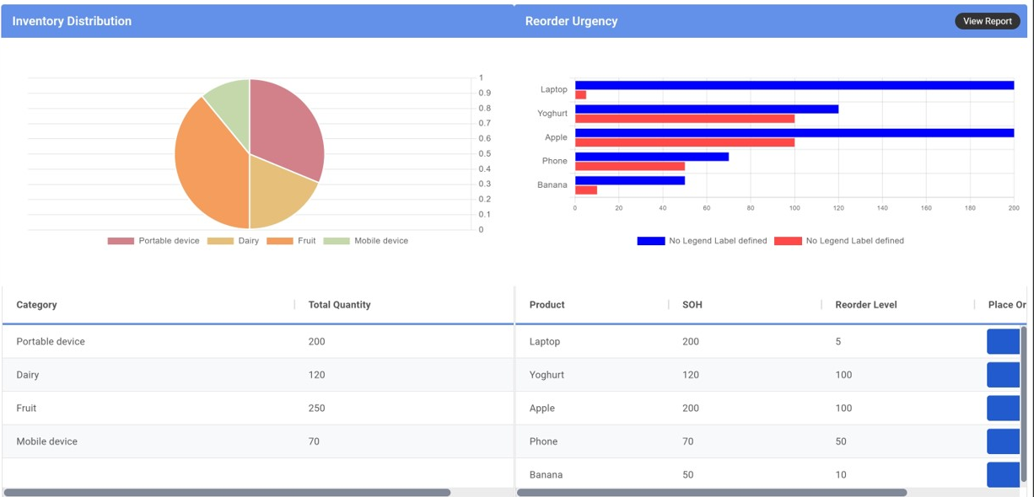The image size is (1034, 497).
Task: Toggle Dairy legend swatch in pie chart
Action: [220, 241]
